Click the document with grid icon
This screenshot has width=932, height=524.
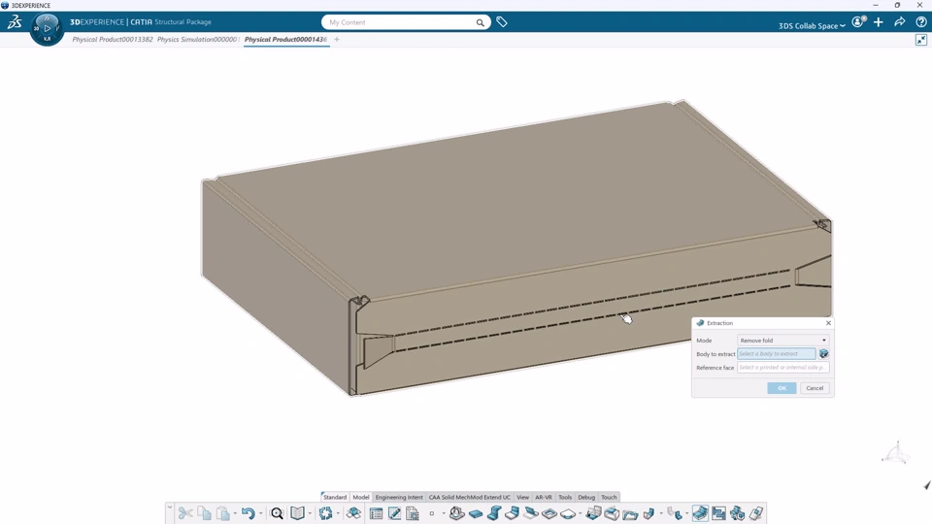click(413, 512)
